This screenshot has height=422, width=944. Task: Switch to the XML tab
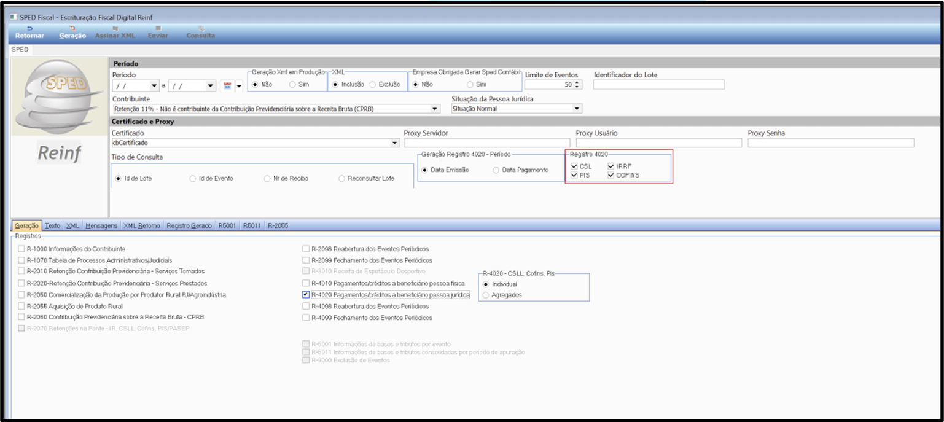[x=72, y=225]
